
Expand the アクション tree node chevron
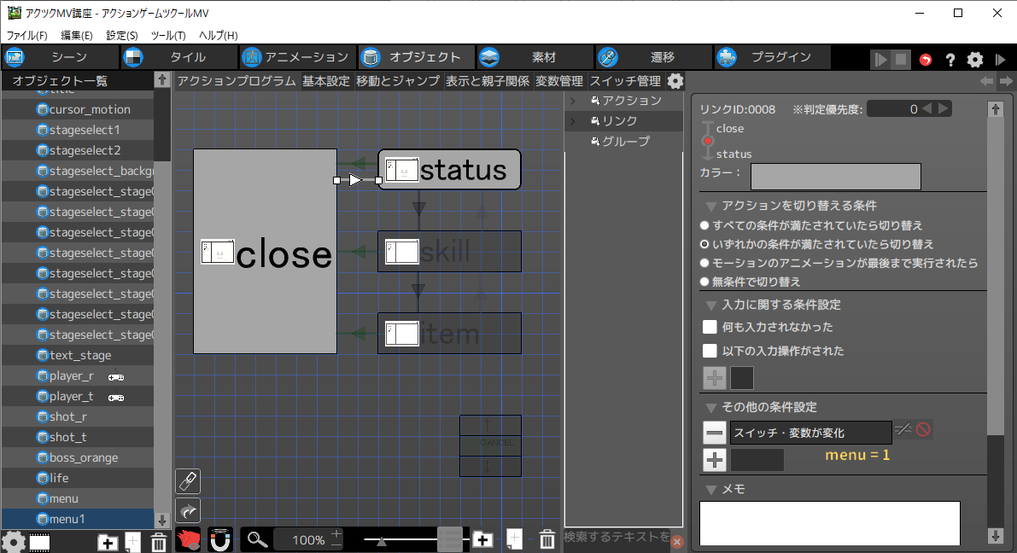point(573,101)
